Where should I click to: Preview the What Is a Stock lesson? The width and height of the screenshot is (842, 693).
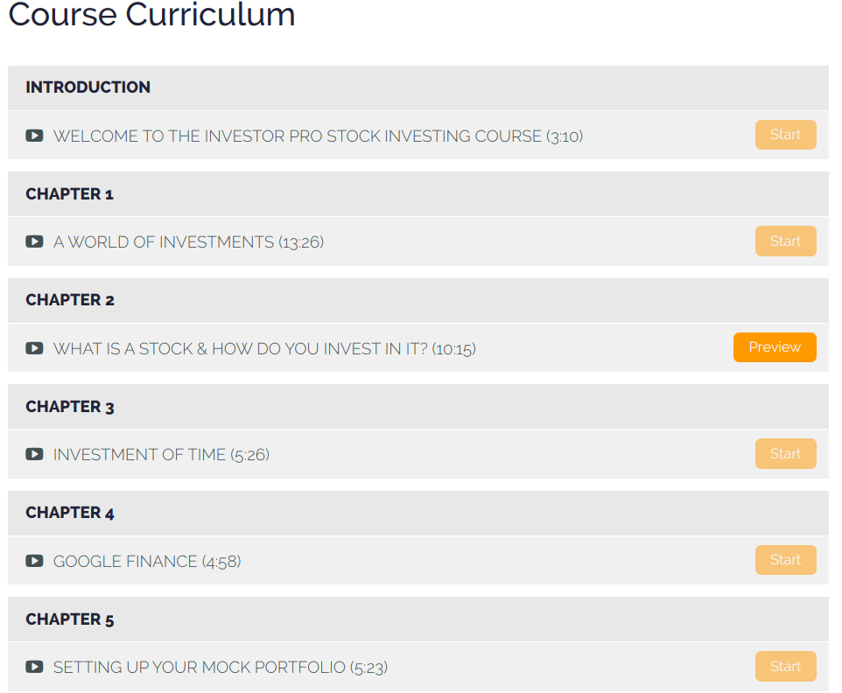click(x=775, y=347)
